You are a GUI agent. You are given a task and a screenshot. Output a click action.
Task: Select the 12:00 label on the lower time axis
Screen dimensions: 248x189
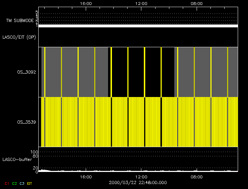141,177
